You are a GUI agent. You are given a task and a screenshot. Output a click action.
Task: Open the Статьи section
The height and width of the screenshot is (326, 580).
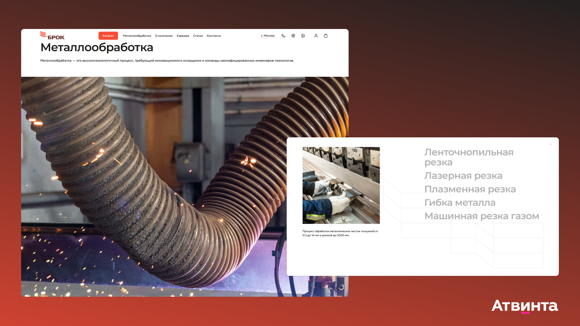[198, 36]
